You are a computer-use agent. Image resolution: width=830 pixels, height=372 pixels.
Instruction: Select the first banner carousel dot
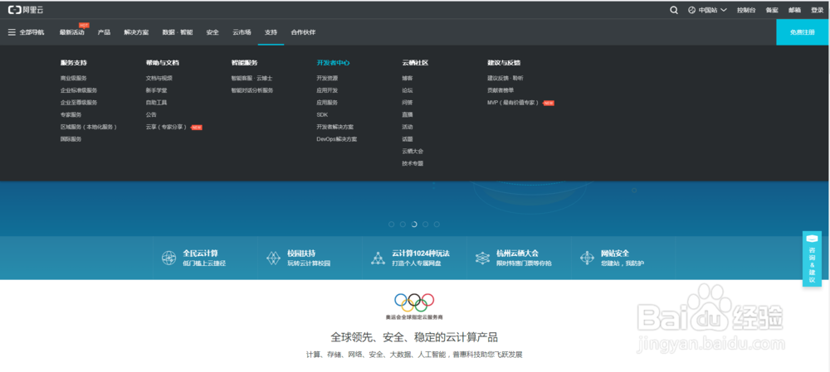click(392, 225)
